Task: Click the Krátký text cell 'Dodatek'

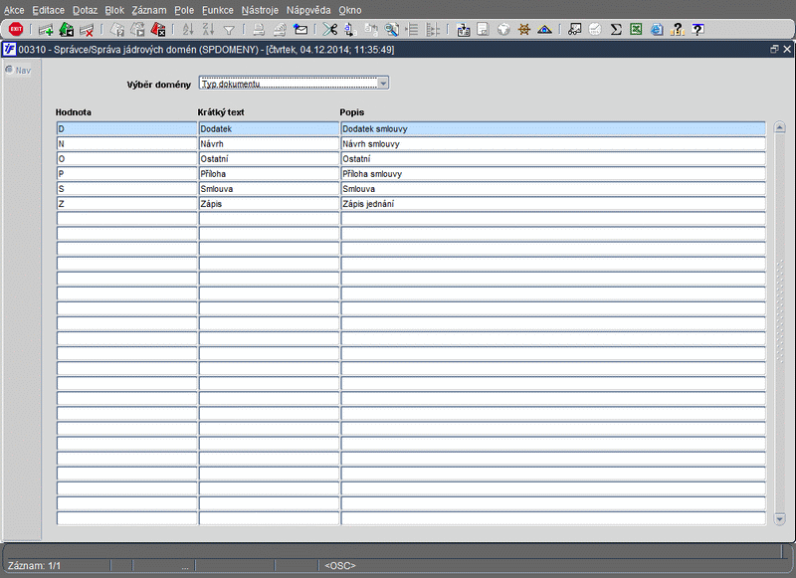Action: pyautogui.click(x=269, y=129)
